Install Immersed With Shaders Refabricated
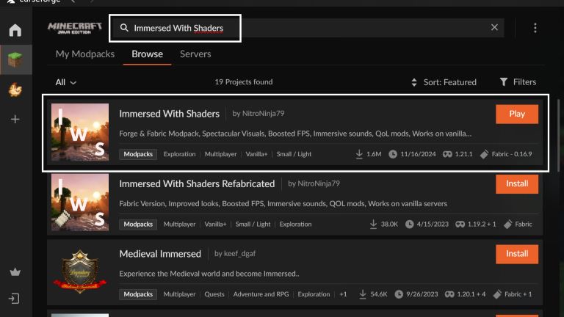Image resolution: width=564 pixels, height=317 pixels. (x=517, y=184)
